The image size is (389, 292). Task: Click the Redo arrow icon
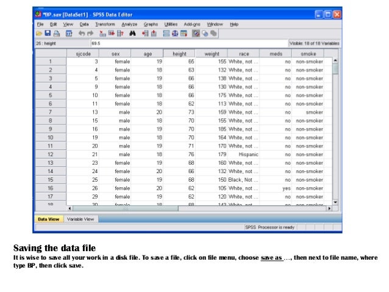[90, 34]
